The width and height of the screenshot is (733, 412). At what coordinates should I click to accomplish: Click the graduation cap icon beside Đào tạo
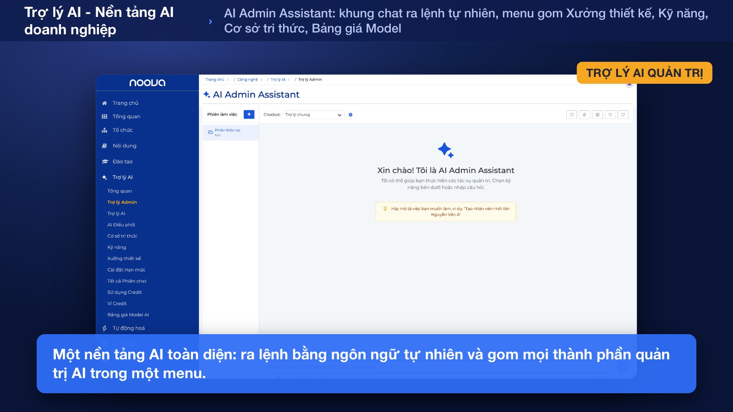click(x=104, y=162)
